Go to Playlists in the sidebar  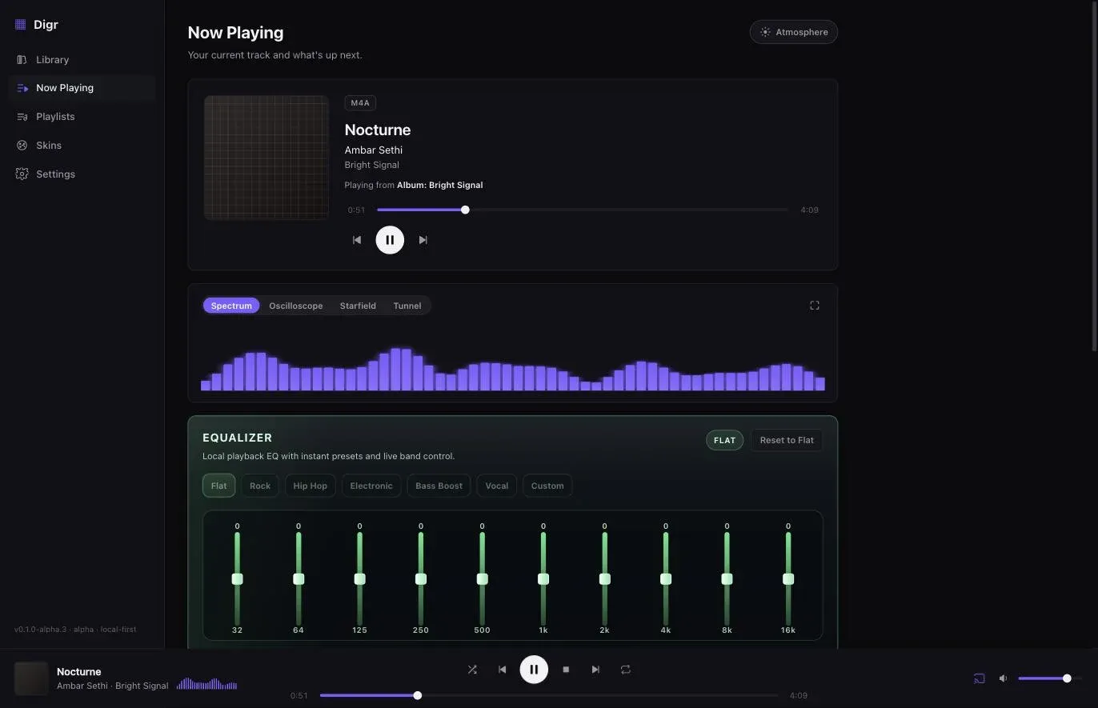[x=82, y=117]
